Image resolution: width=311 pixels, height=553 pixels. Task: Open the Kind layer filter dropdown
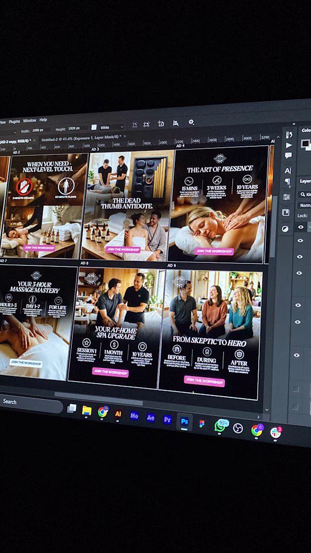[304, 195]
